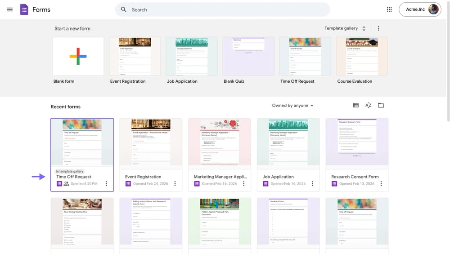Click the Research Consent Form title text
450x254 pixels.
[x=355, y=177]
